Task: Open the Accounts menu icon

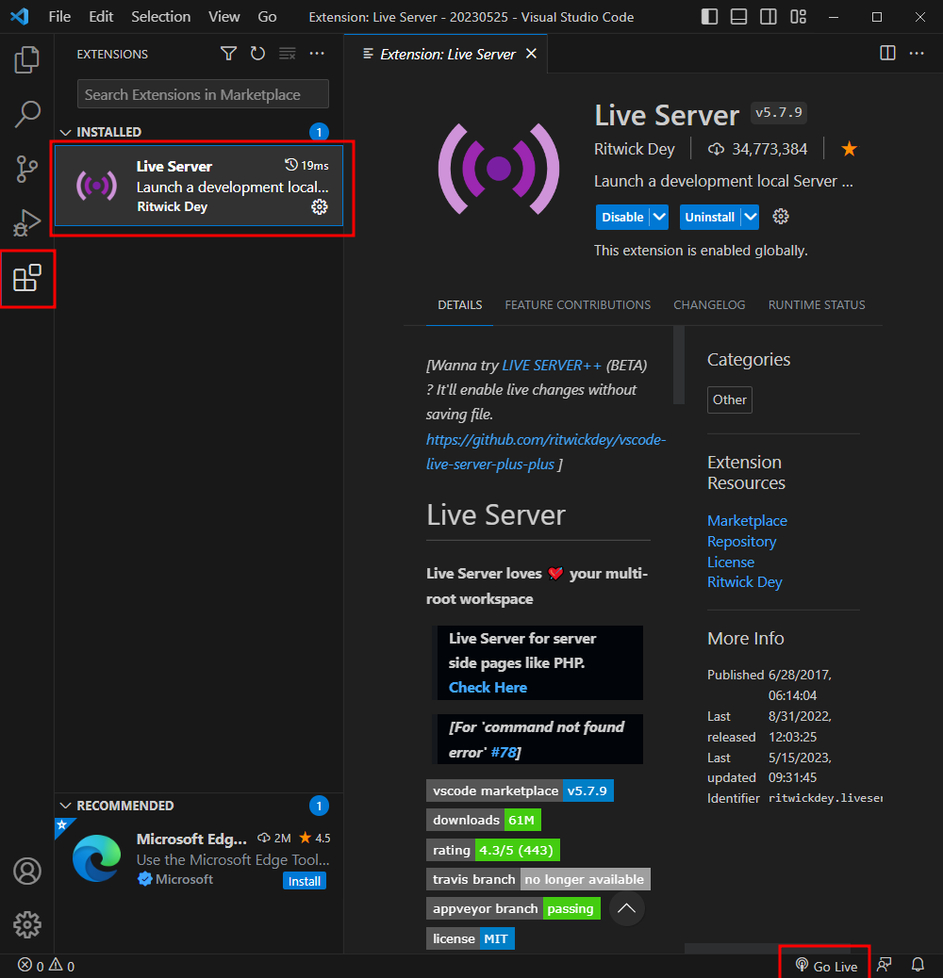Action: [26, 871]
